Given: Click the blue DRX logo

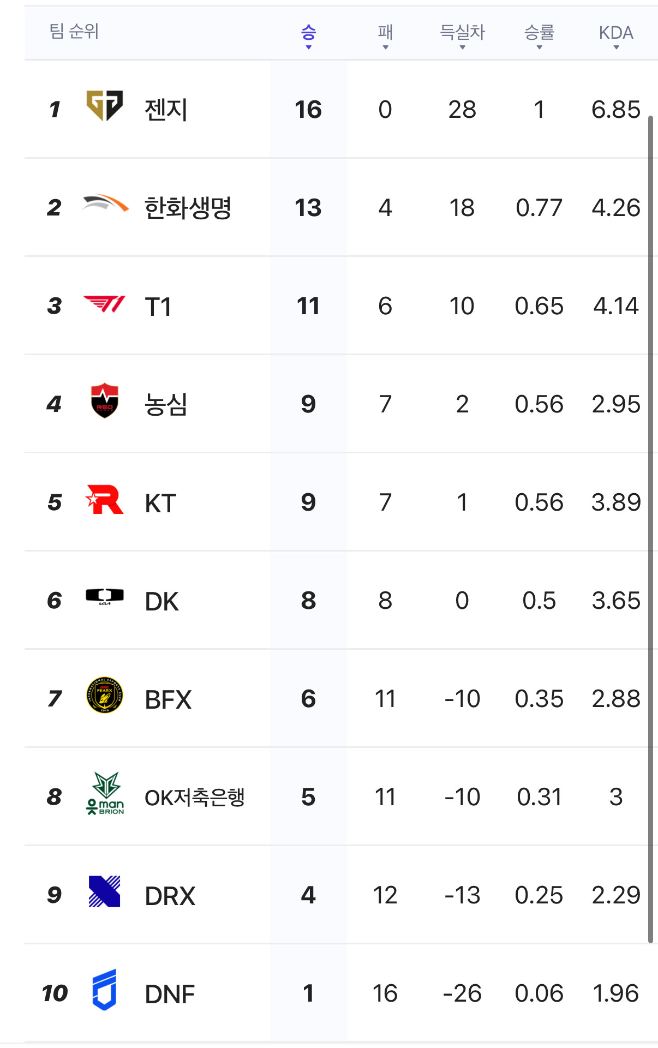Looking at the screenshot, I should 105,891.
